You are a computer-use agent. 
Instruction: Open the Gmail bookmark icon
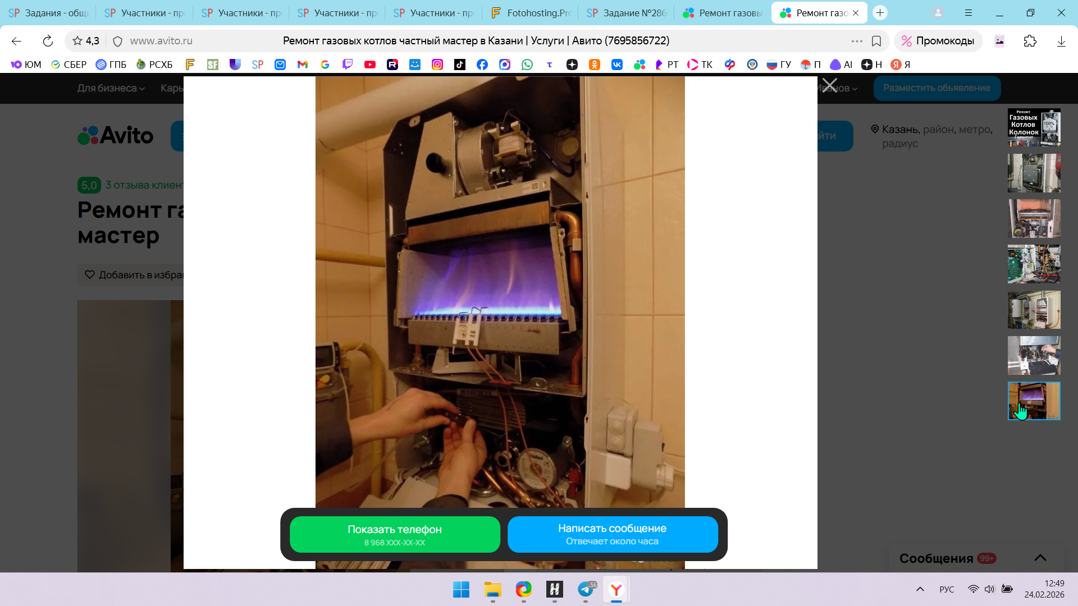coord(303,65)
